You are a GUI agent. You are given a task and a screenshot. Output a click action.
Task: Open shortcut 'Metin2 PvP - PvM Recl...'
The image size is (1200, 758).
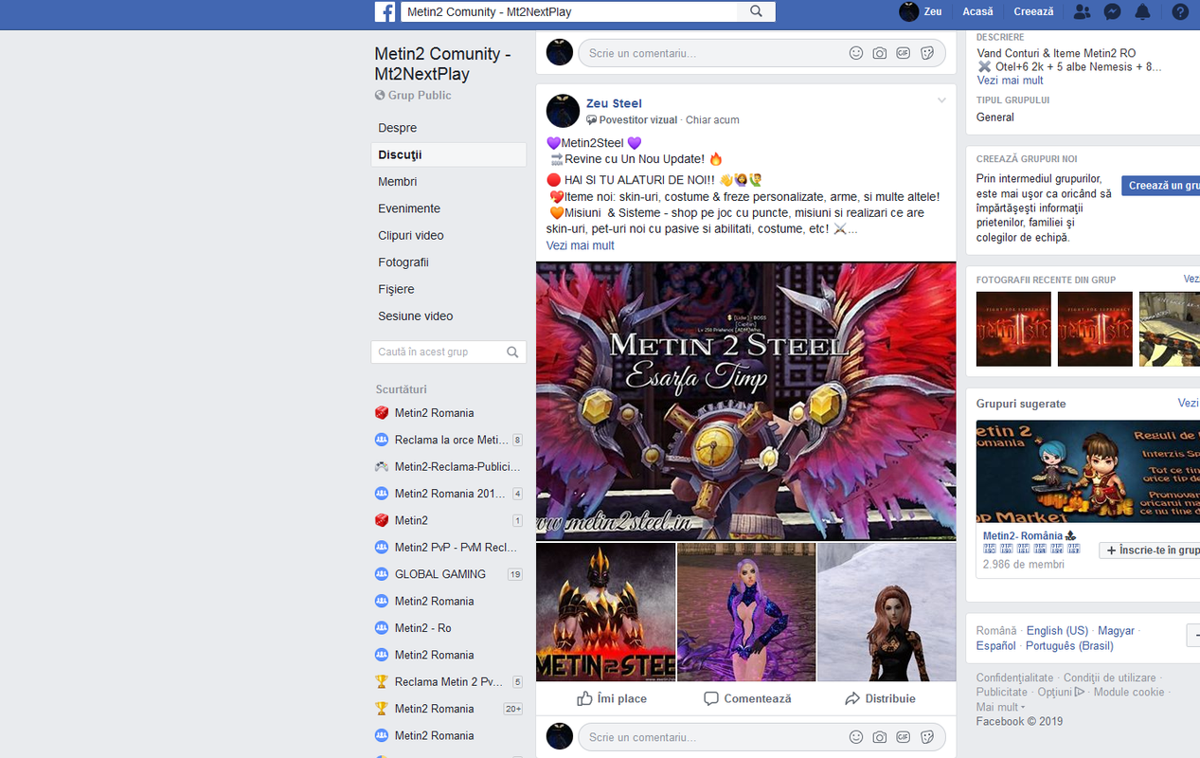(x=448, y=547)
